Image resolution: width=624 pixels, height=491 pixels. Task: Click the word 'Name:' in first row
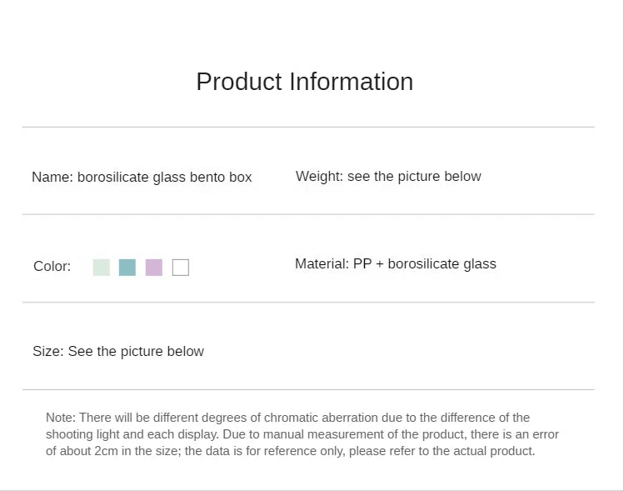[52, 177]
